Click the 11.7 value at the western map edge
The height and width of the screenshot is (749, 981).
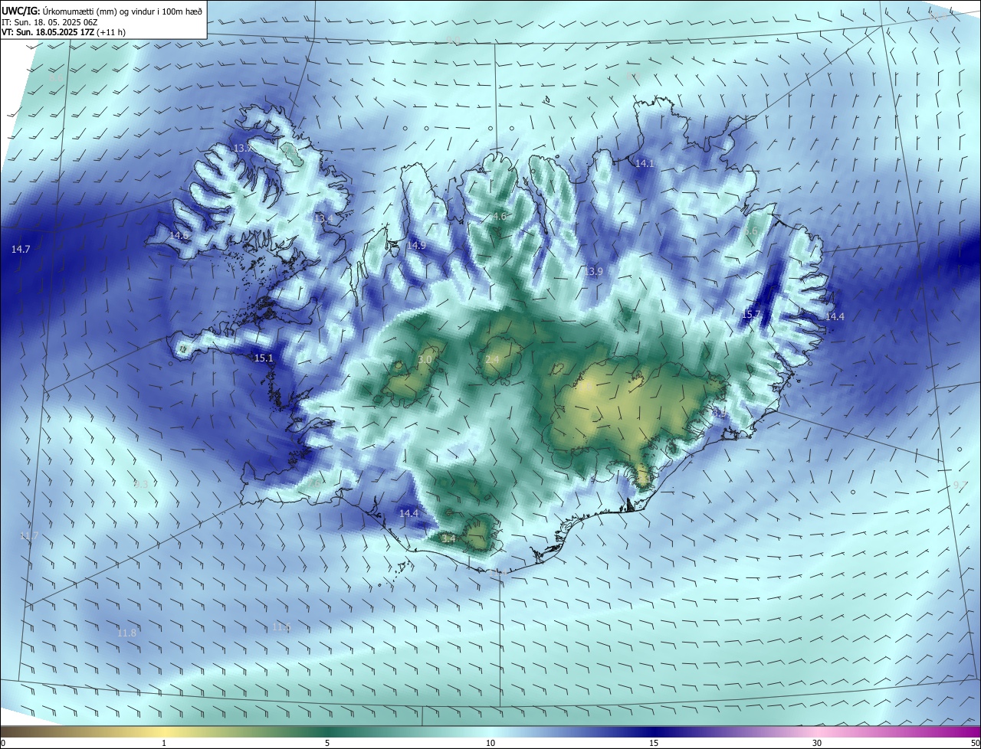tap(29, 535)
